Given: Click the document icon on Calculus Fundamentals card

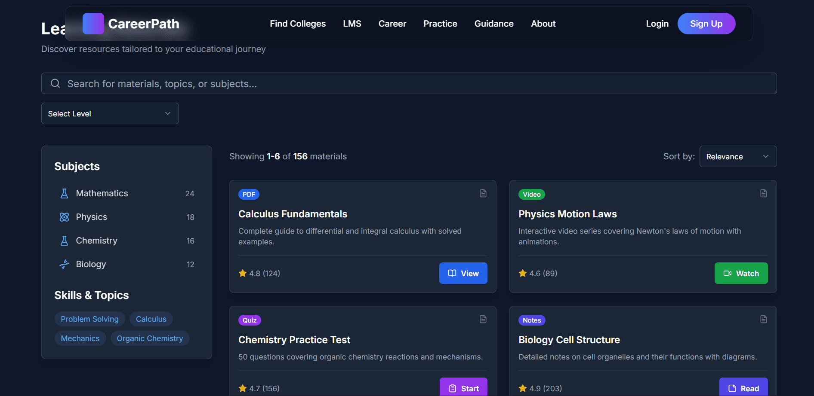Looking at the screenshot, I should (483, 193).
